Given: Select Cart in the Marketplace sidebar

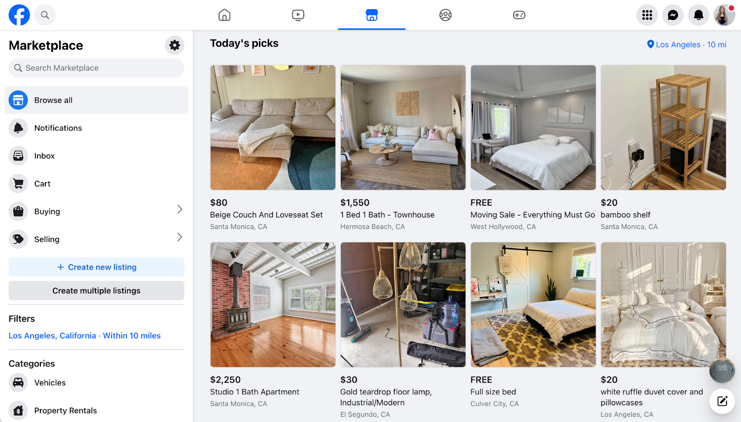Looking at the screenshot, I should (x=96, y=184).
